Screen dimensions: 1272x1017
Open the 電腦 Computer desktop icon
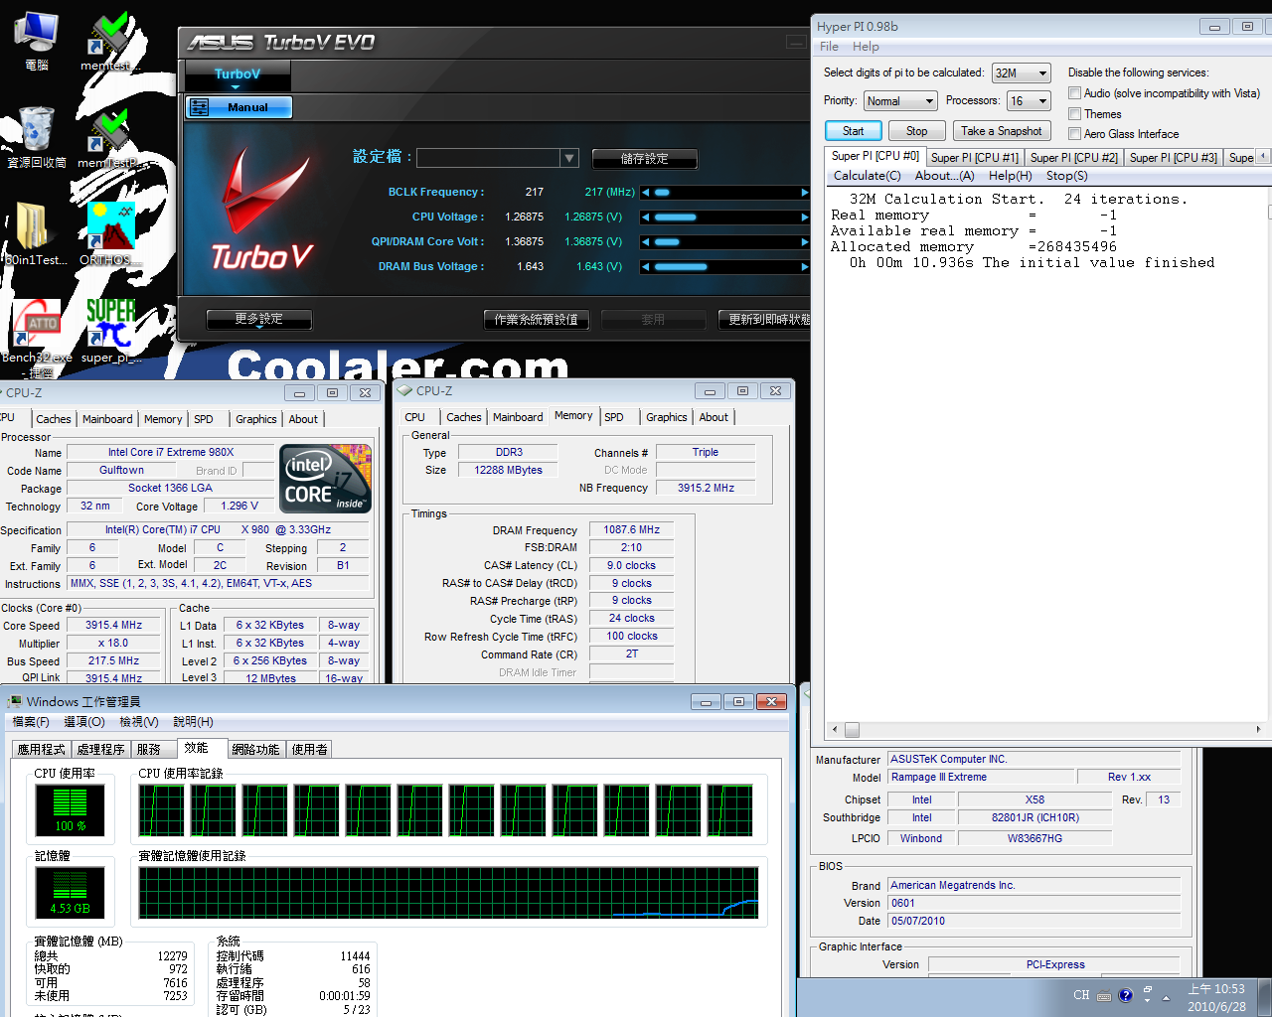pos(36,40)
